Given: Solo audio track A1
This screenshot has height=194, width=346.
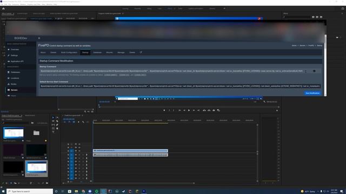Looking at the screenshot, I should (x=83, y=155).
